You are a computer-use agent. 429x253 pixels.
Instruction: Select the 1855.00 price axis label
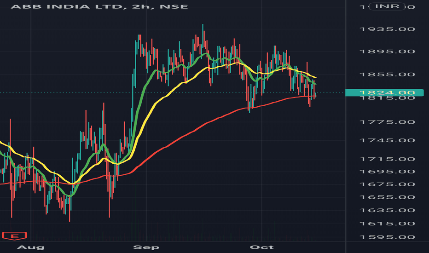[387, 75]
